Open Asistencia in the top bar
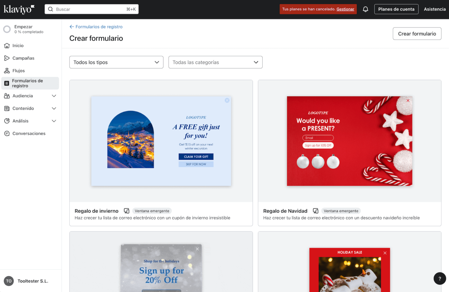 (x=435, y=9)
